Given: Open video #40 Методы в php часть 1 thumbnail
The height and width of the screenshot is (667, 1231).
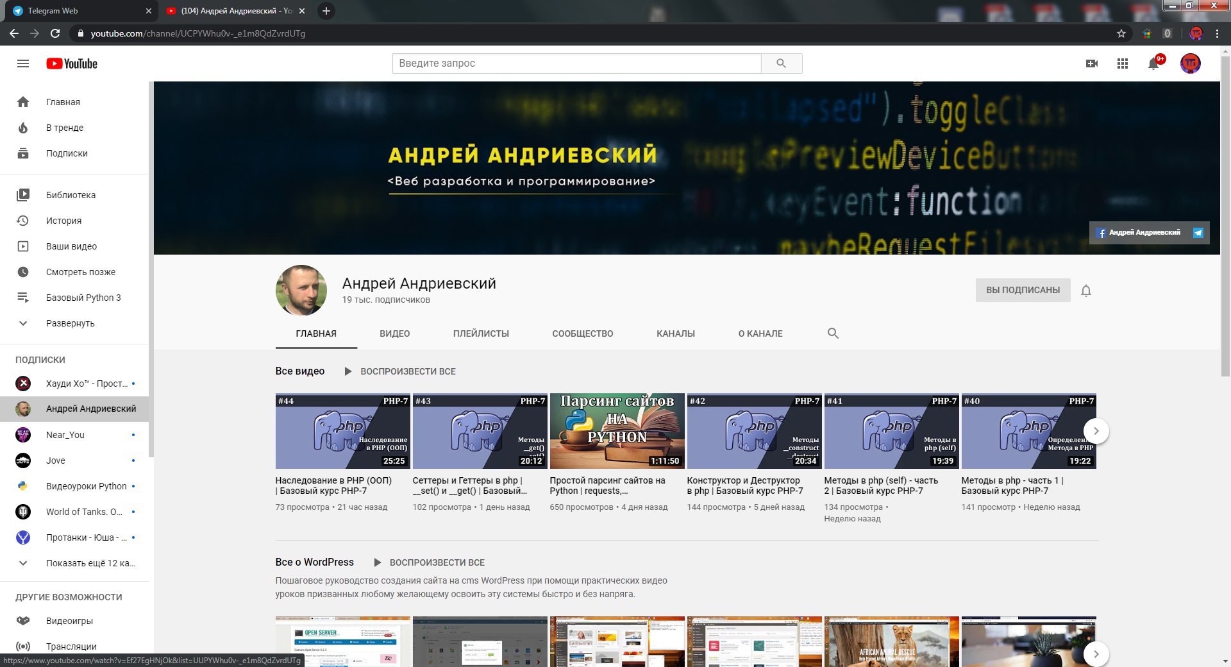Looking at the screenshot, I should tap(1029, 431).
